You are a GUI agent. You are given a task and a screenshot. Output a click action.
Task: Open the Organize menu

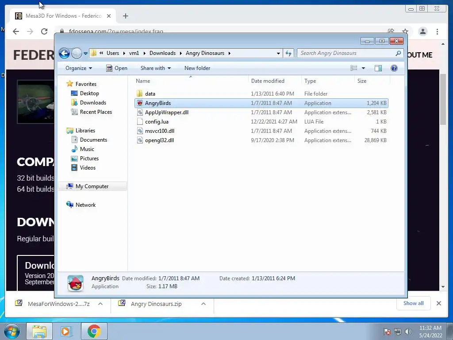click(79, 68)
